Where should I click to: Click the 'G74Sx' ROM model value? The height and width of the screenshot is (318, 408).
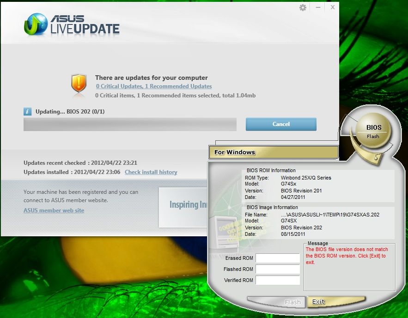pyautogui.click(x=289, y=184)
